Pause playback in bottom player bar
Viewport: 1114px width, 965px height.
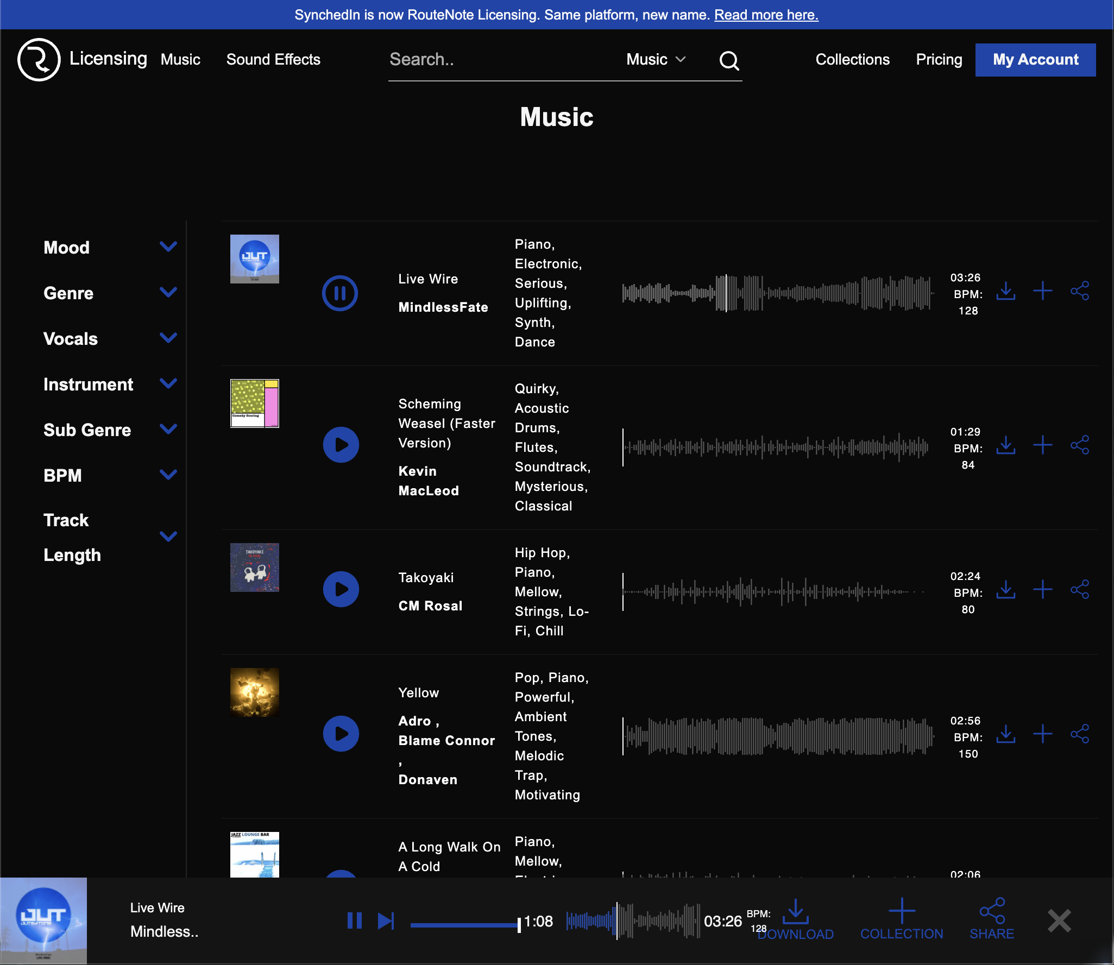[x=354, y=921]
